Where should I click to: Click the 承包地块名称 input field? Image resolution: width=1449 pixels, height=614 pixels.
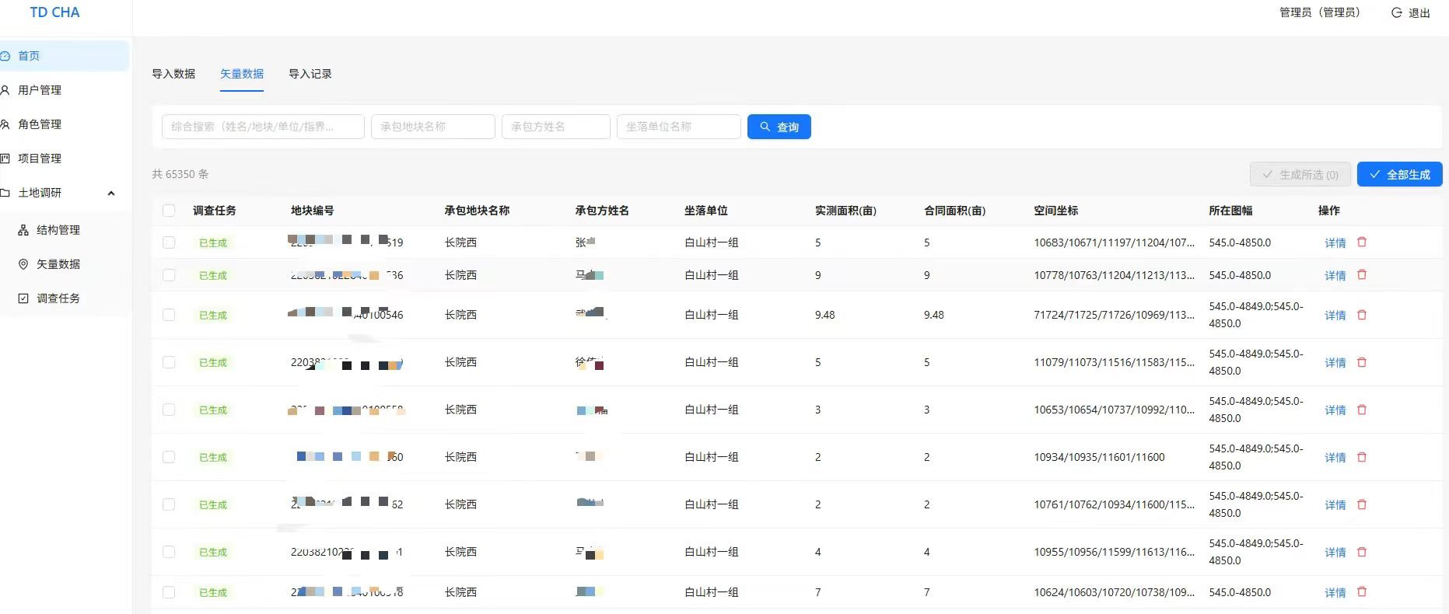432,127
